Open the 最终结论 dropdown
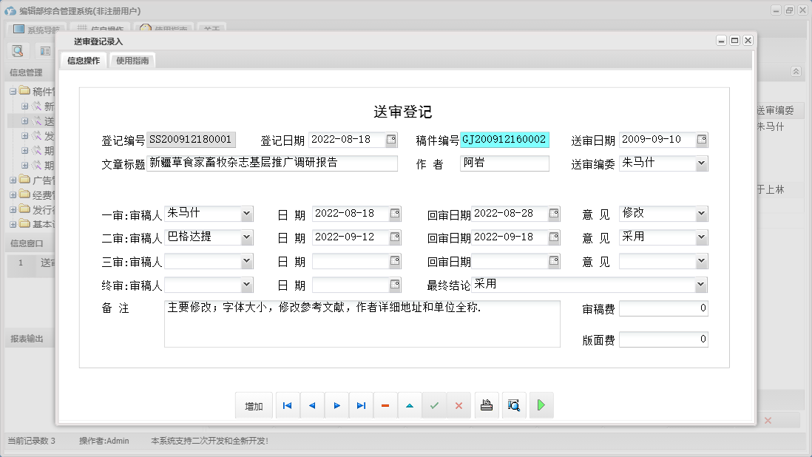812x457 pixels. 703,284
